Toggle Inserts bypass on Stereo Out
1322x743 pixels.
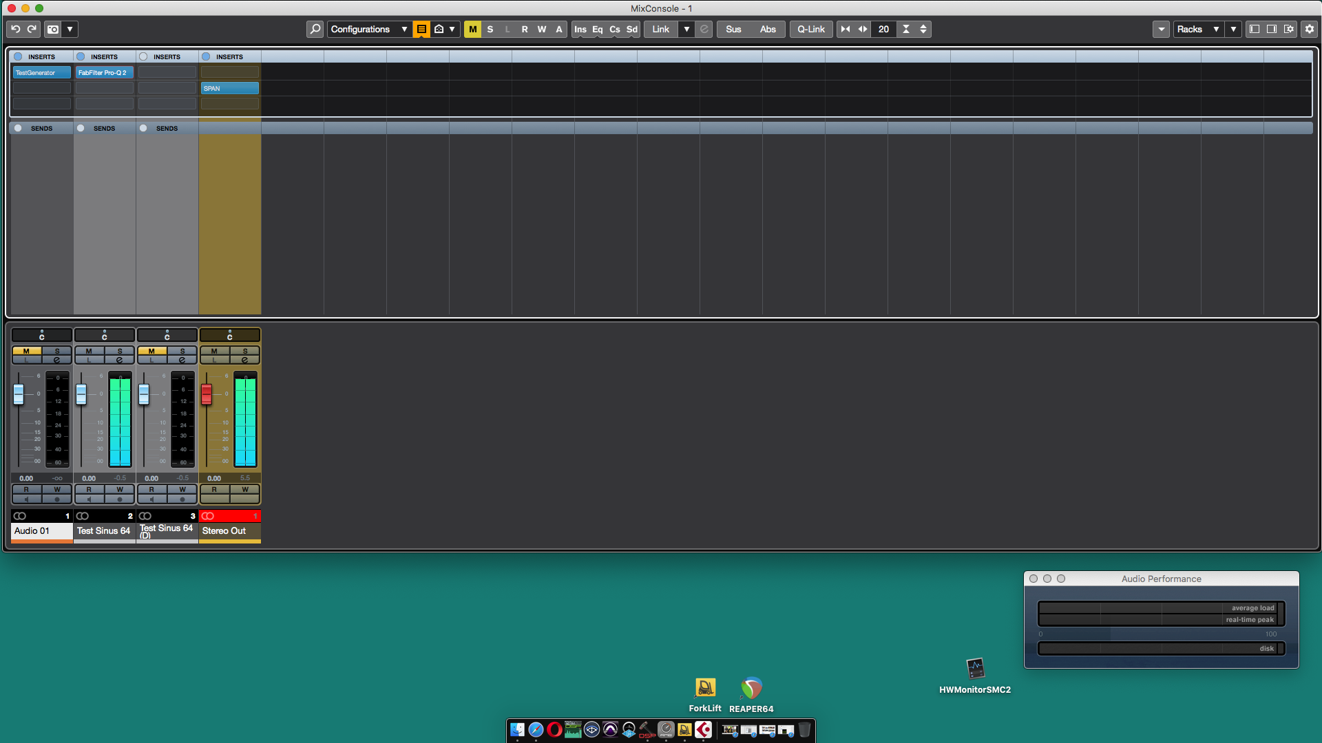click(x=206, y=56)
